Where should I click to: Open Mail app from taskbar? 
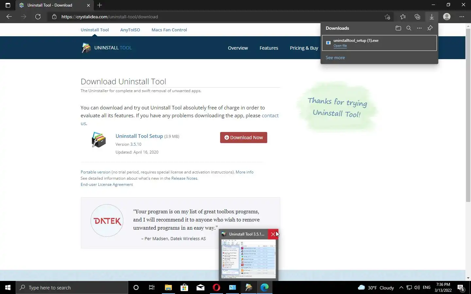200,287
